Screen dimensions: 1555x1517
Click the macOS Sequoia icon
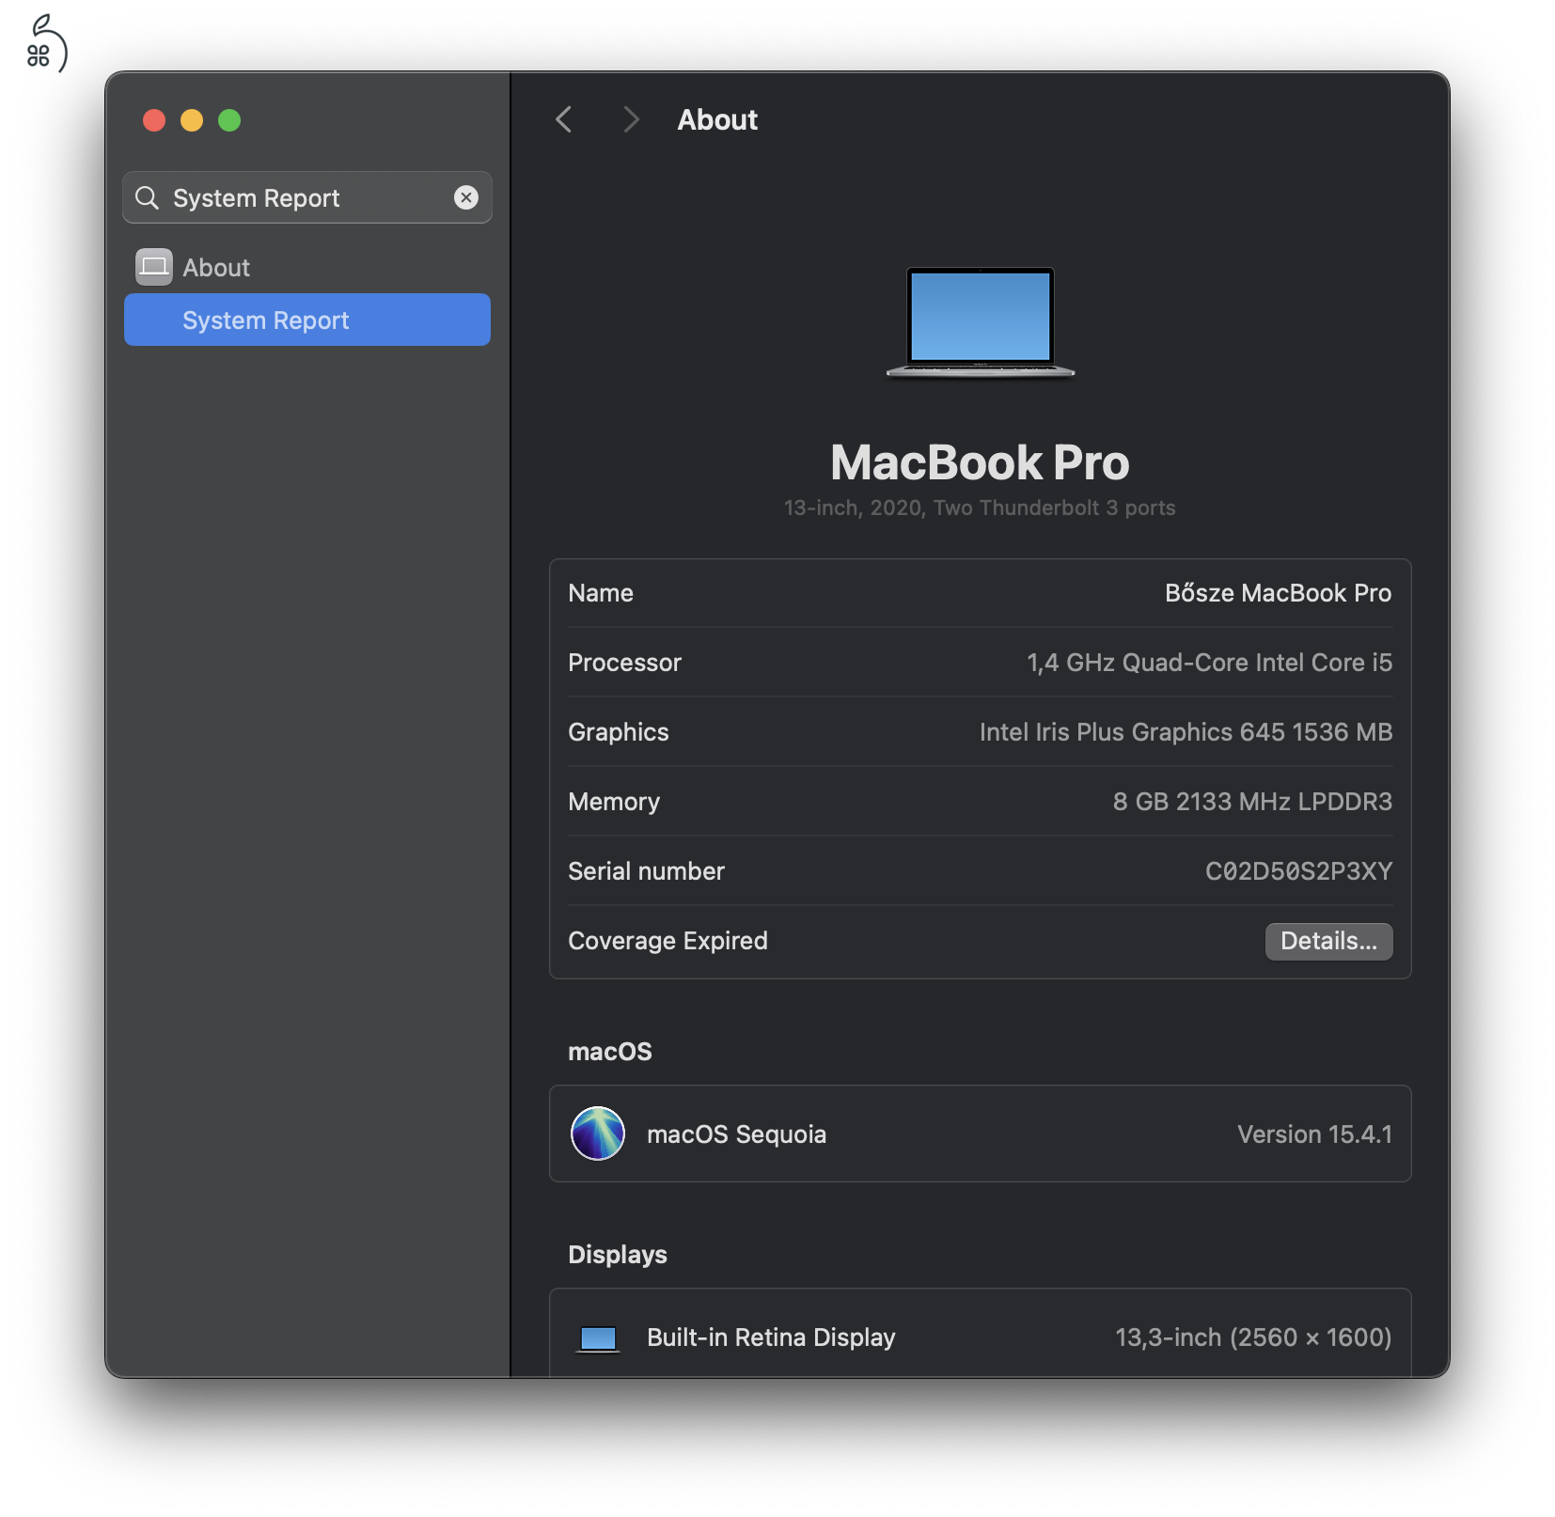[x=598, y=1134]
